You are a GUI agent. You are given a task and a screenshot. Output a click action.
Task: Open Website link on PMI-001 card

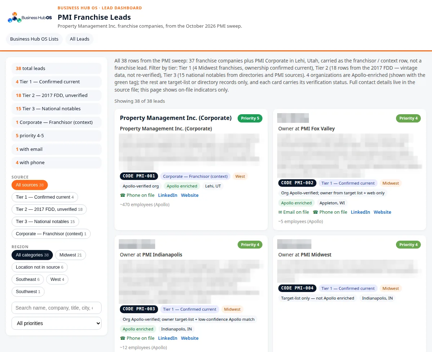190,195
